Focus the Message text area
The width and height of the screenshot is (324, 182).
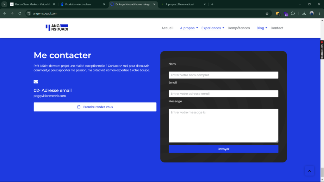223,126
